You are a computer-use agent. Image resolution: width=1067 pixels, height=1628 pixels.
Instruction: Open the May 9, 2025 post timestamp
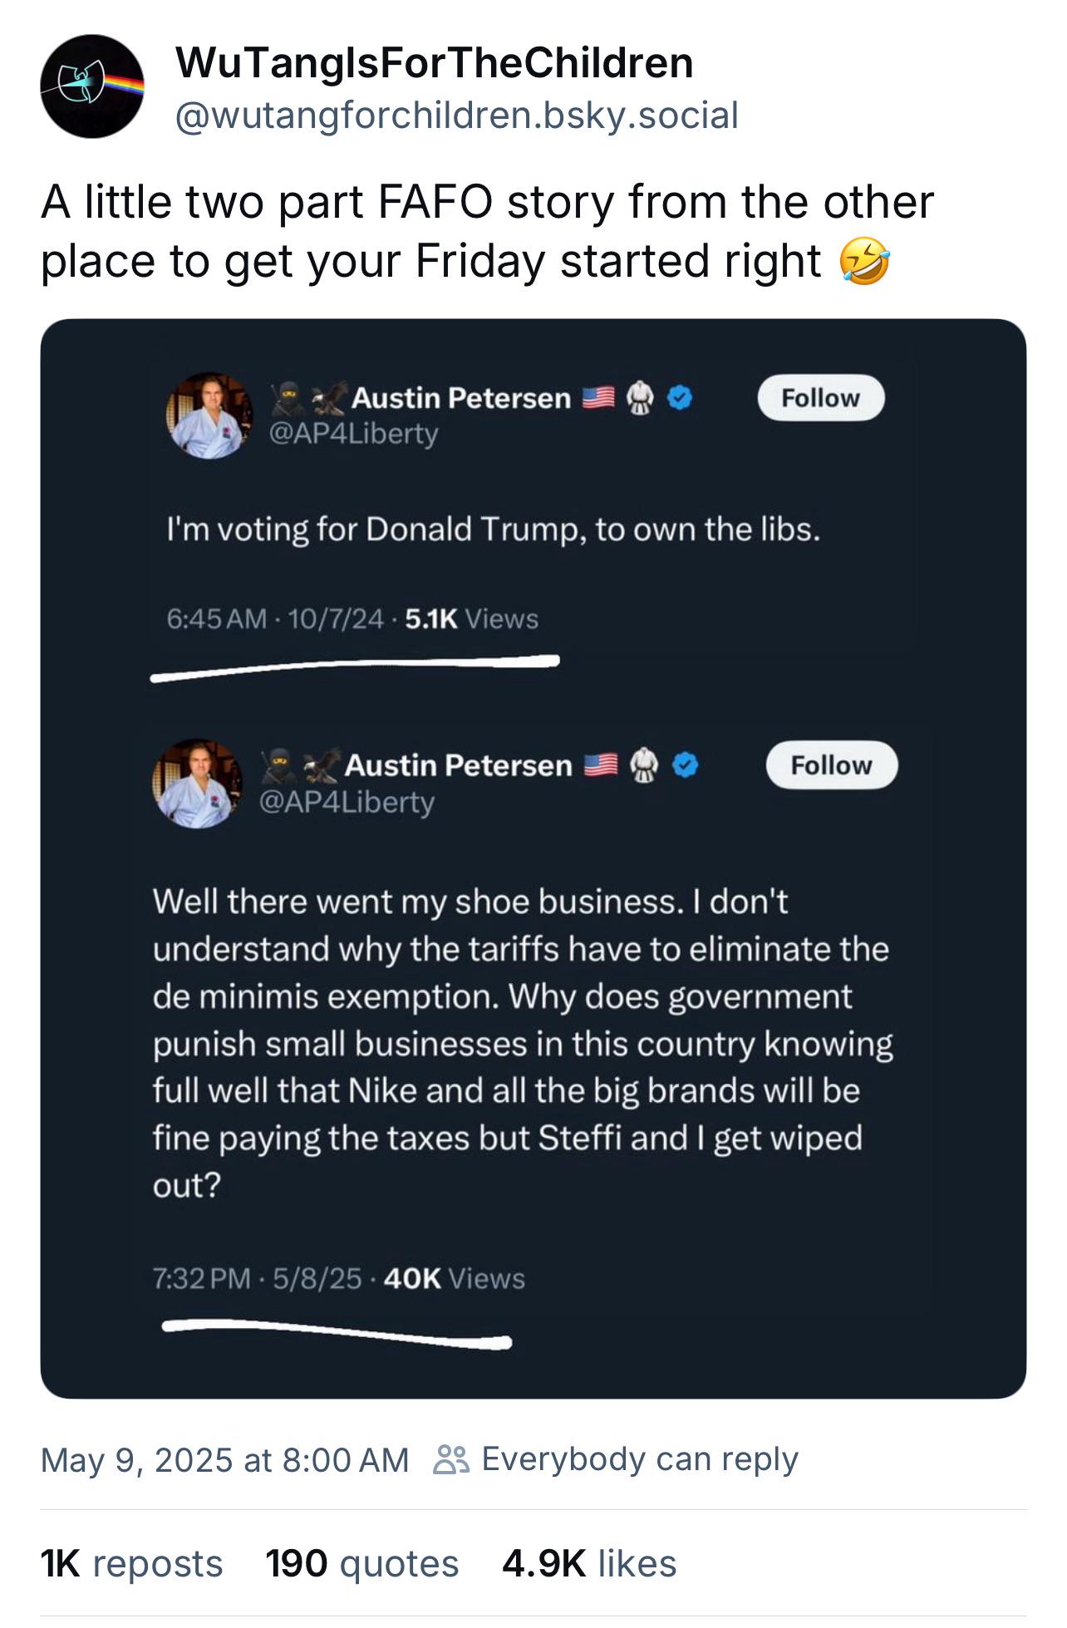click(224, 1459)
